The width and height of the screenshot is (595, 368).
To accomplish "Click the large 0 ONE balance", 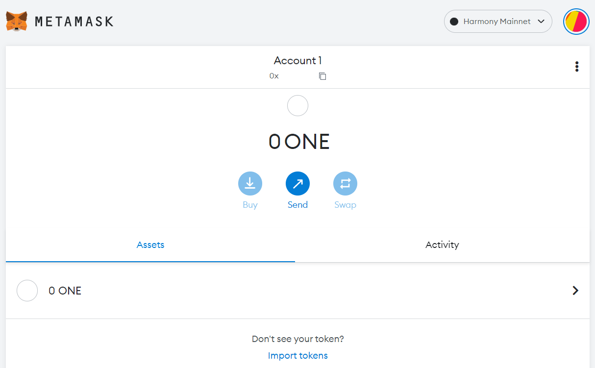I will click(x=299, y=142).
